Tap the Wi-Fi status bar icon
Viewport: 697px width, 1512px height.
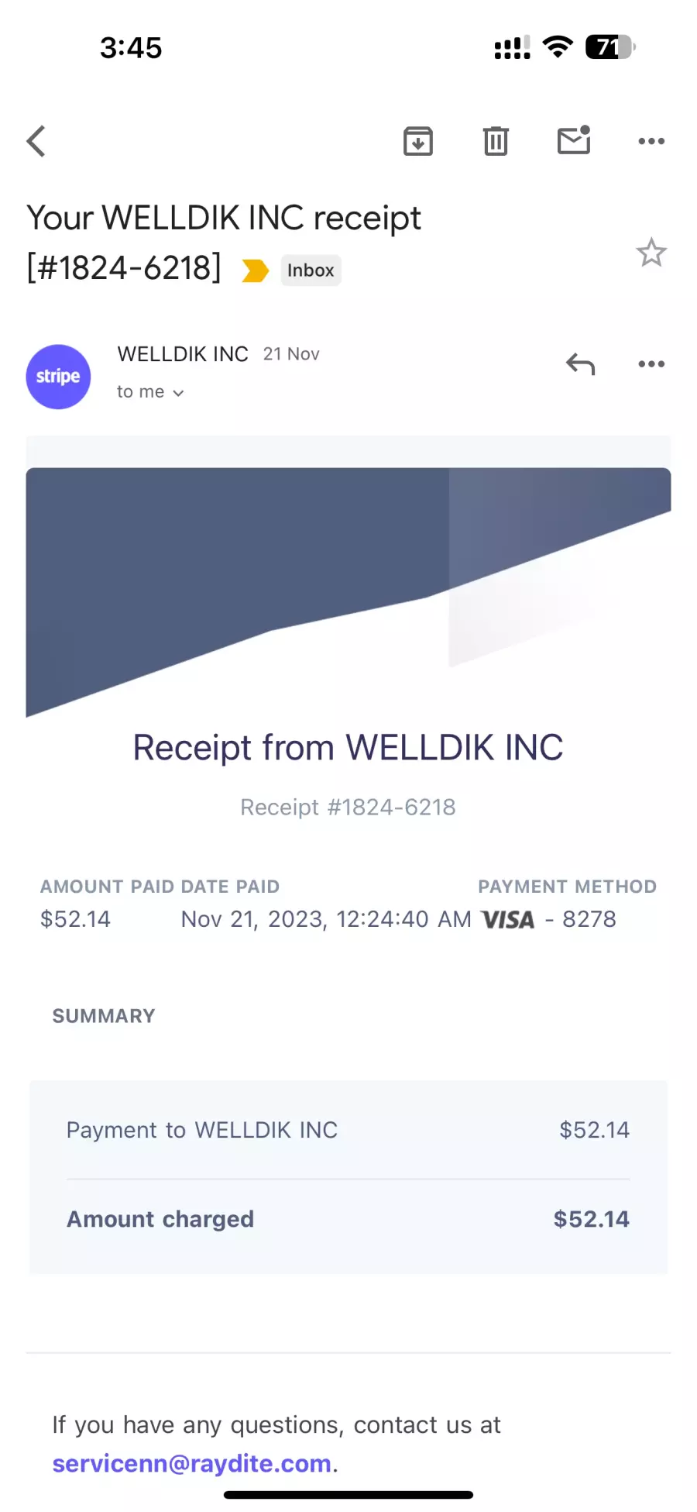[558, 46]
